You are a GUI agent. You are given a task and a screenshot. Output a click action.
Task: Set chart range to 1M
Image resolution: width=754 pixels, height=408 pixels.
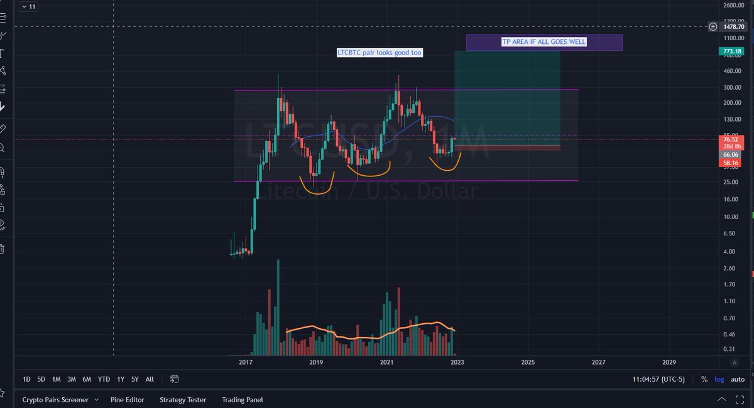[56, 379]
